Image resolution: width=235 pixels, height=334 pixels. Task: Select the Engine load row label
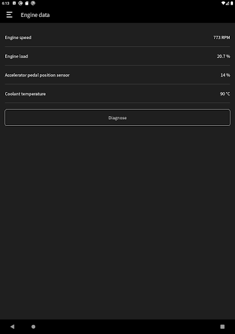16,56
